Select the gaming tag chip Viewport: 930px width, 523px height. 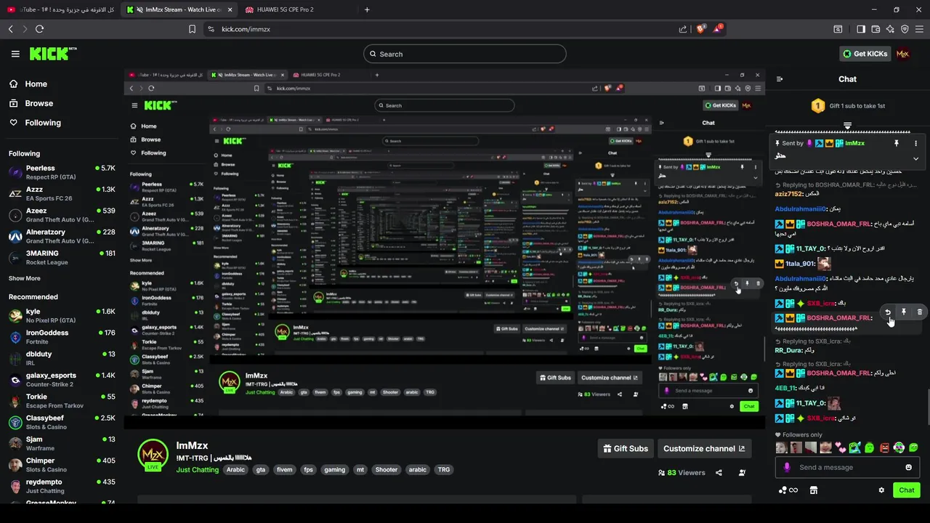point(335,470)
